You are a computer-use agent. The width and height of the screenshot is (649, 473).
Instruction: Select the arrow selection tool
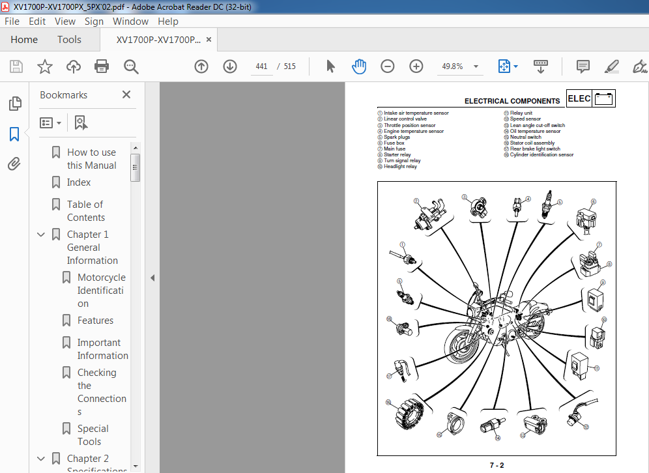pos(330,66)
